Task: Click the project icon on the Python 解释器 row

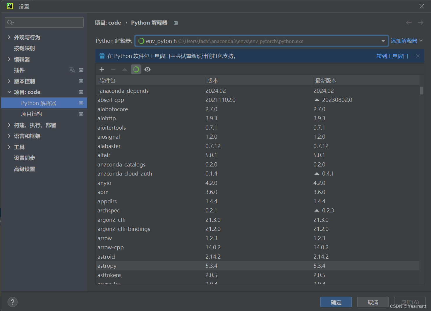Action: [81, 103]
